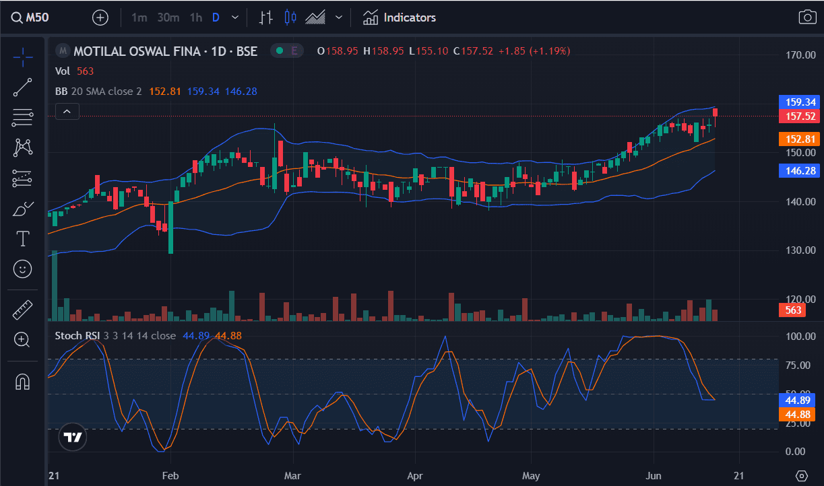Select the brush drawing tool
Image resolution: width=824 pixels, height=486 pixels.
coord(23,209)
